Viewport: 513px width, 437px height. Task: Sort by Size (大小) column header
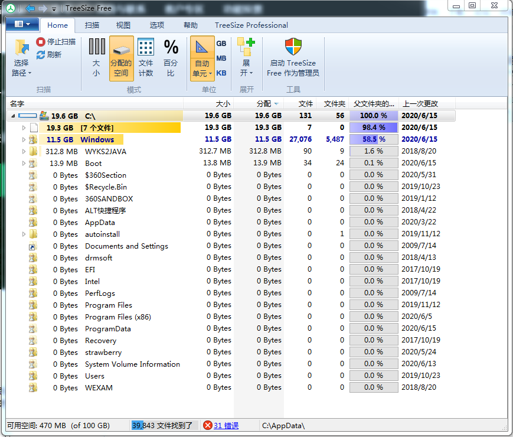[208, 104]
